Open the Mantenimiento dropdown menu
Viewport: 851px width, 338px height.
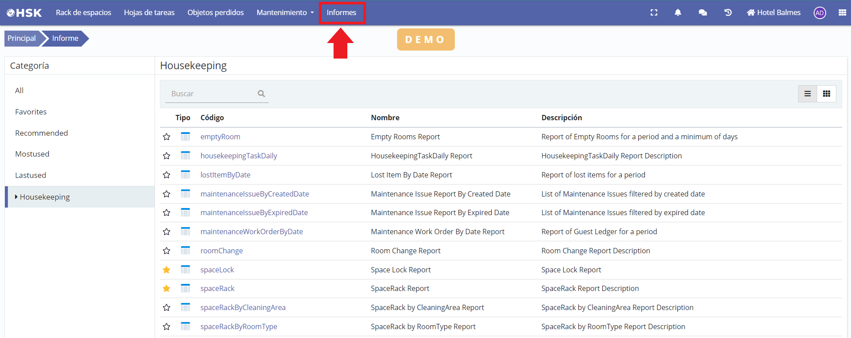point(285,12)
